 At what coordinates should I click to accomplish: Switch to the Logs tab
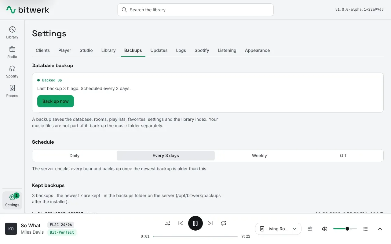pyautogui.click(x=181, y=50)
